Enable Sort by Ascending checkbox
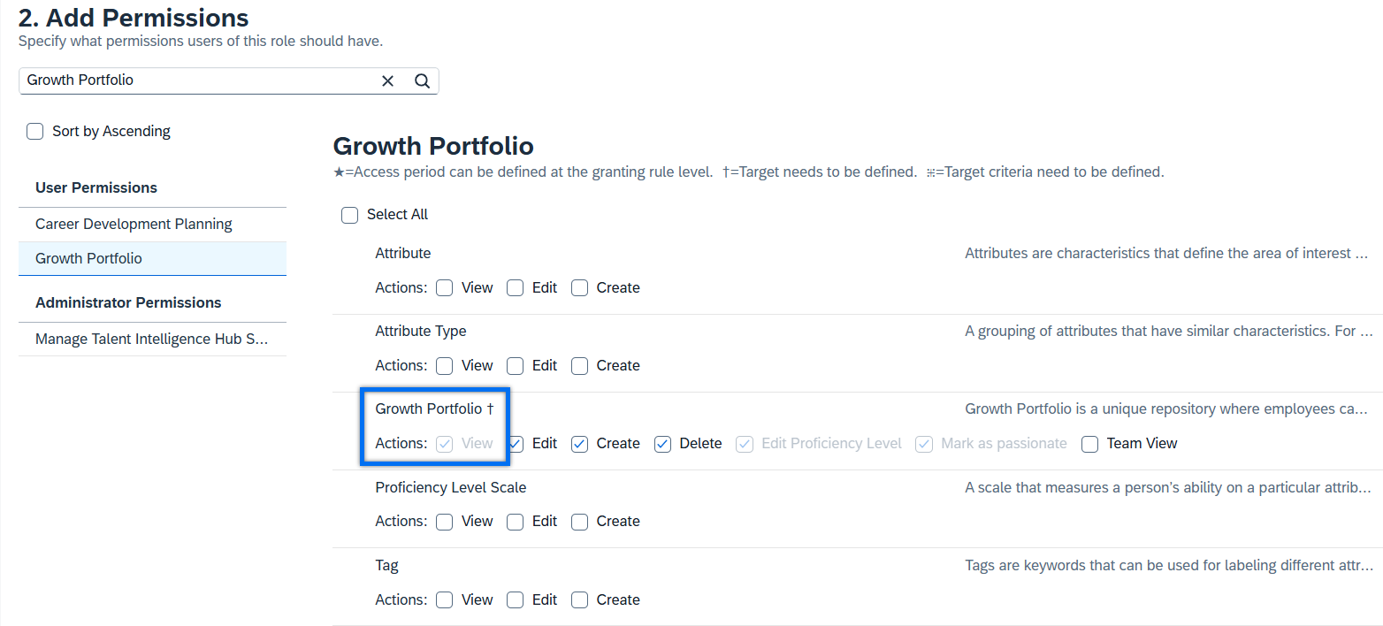 tap(35, 132)
